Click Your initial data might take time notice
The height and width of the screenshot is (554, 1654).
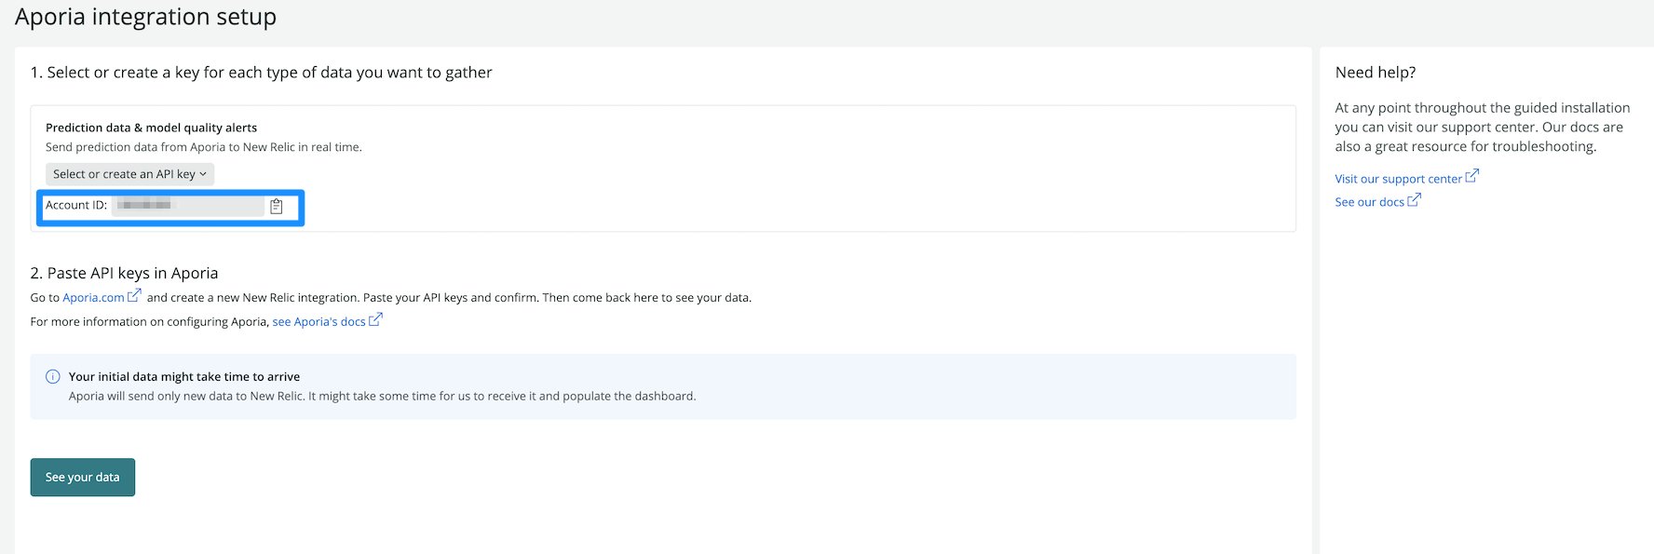pyautogui.click(x=184, y=377)
